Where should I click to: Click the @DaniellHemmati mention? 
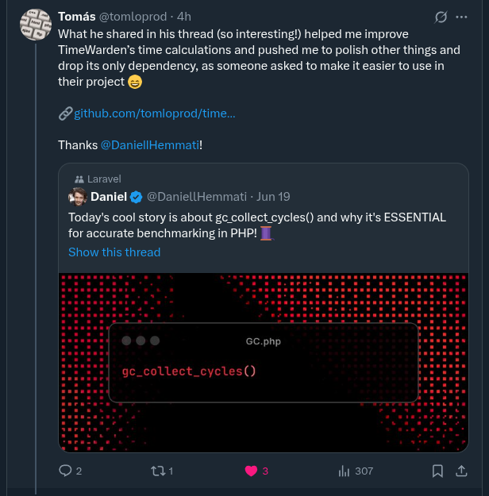[150, 145]
